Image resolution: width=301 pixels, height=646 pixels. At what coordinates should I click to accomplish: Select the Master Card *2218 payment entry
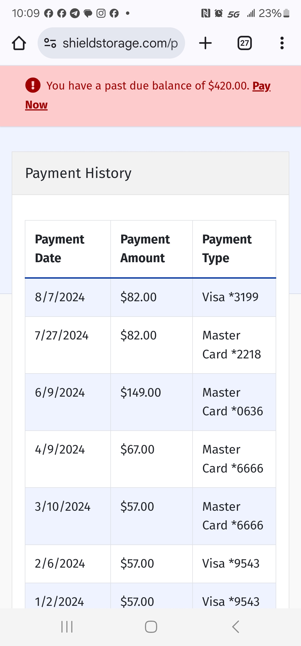pyautogui.click(x=231, y=345)
